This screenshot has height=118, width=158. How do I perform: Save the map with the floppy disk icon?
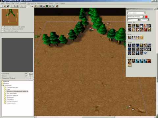tap(8, 6)
